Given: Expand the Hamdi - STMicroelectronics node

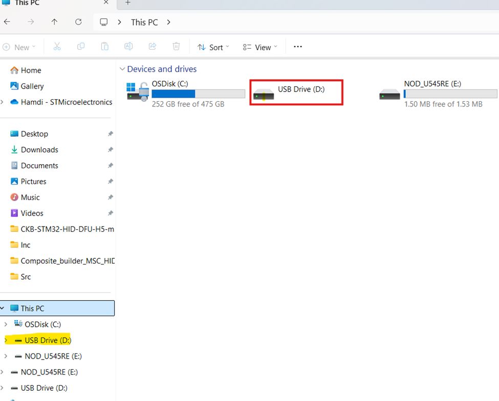Looking at the screenshot, I should click(x=2, y=102).
